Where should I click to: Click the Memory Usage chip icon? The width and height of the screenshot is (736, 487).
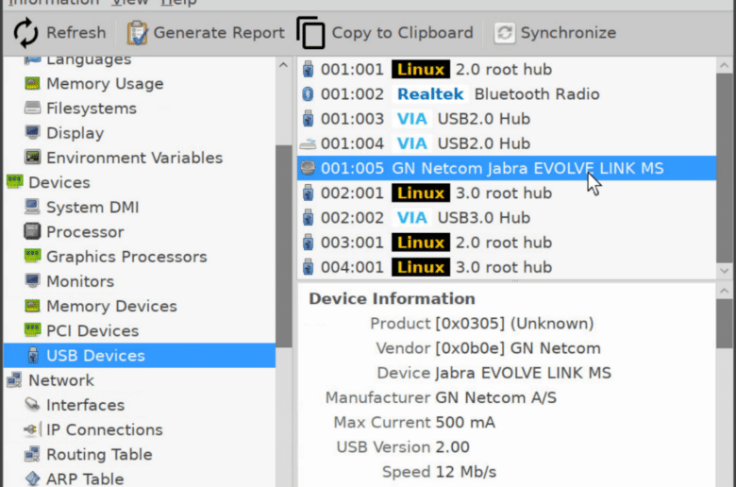[x=32, y=84]
